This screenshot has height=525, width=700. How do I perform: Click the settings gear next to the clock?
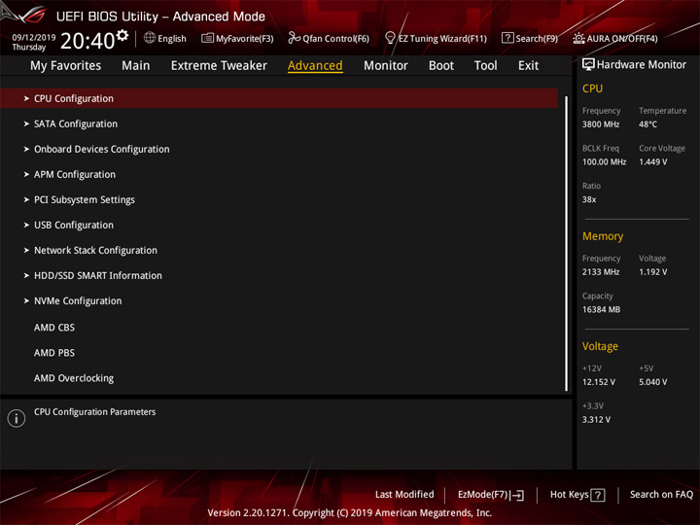pyautogui.click(x=122, y=35)
